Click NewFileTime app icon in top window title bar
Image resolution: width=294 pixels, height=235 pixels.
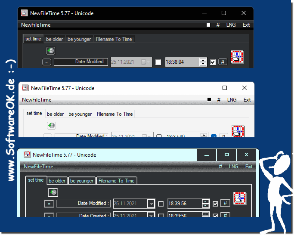pyautogui.click(x=25, y=13)
